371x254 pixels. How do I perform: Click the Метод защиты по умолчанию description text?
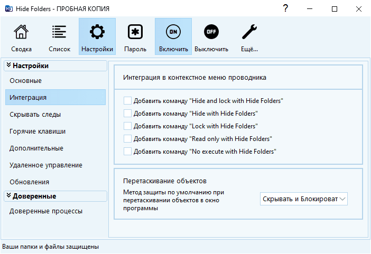pos(173,200)
